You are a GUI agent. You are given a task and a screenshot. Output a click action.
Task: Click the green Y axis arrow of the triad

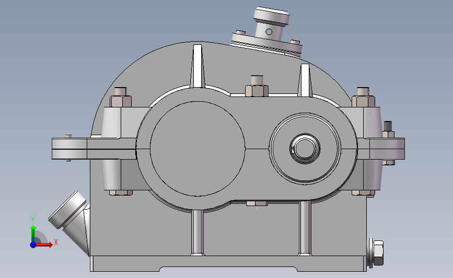click(33, 234)
